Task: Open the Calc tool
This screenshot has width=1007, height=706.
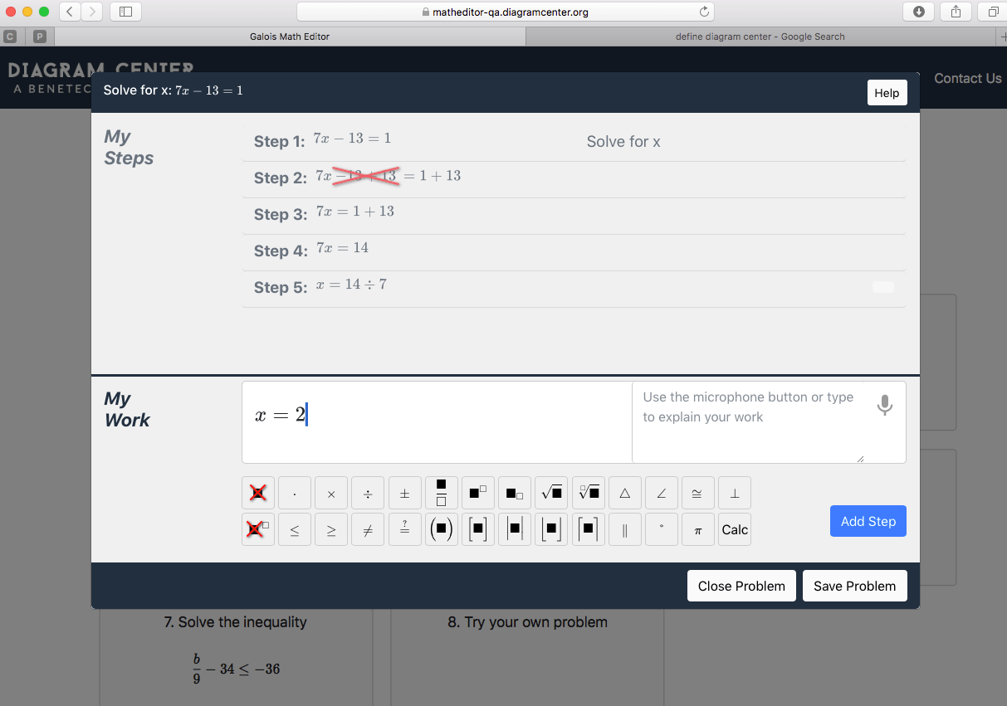Action: click(x=734, y=528)
